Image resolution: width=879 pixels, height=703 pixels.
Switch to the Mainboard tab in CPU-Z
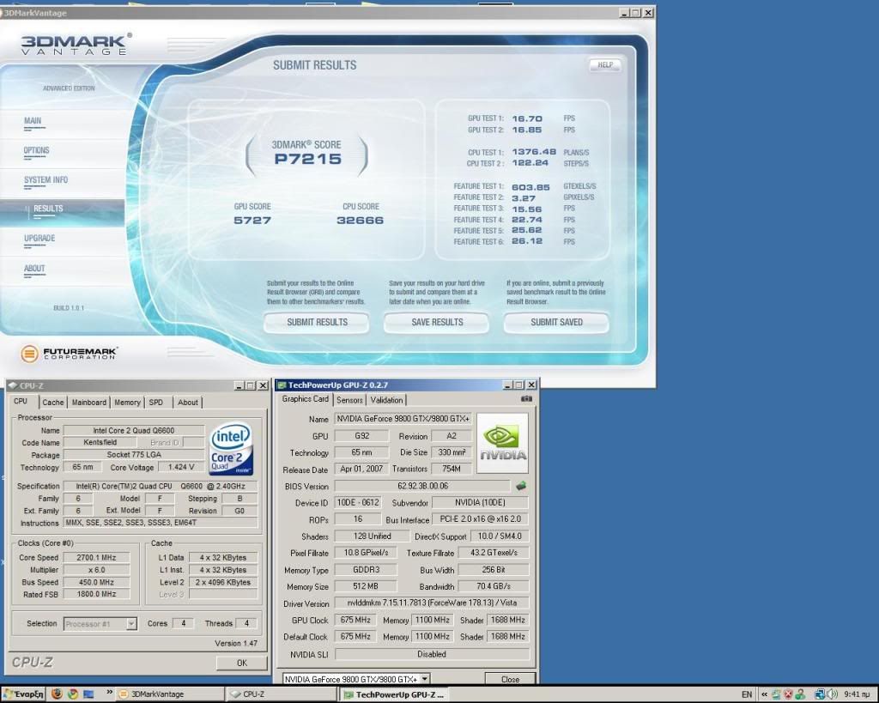(89, 403)
